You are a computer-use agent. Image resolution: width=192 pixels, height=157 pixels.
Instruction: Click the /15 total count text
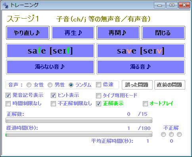[143, 114]
